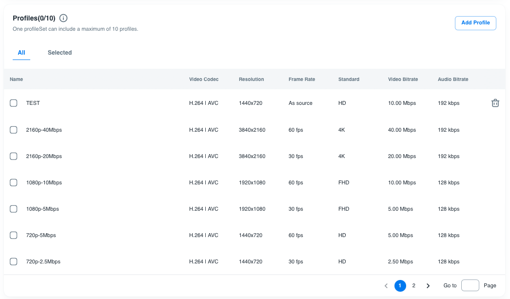
Task: Jump to page 2 in pagination
Action: 413,286
